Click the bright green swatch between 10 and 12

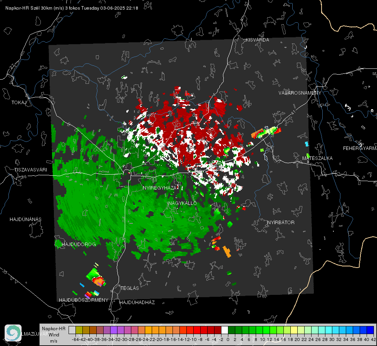[x=266, y=330]
